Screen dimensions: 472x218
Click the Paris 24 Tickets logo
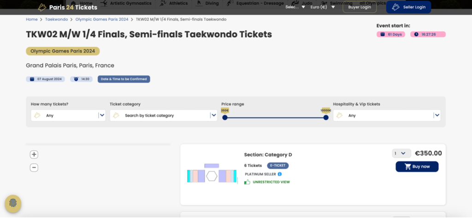click(x=68, y=7)
